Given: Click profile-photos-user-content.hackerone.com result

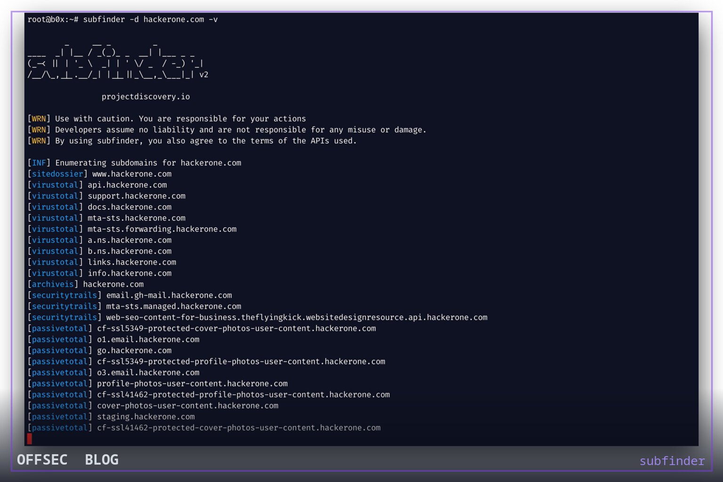Looking at the screenshot, I should pyautogui.click(x=193, y=384).
